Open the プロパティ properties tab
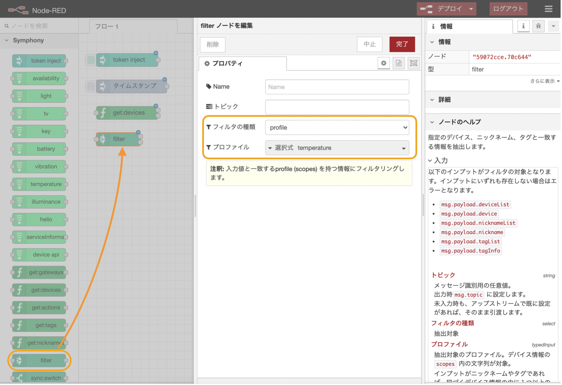 242,64
